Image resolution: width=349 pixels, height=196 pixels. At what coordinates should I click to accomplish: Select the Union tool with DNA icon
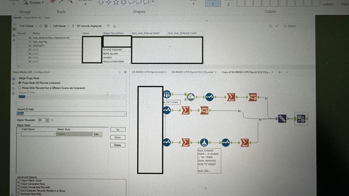coord(282,119)
